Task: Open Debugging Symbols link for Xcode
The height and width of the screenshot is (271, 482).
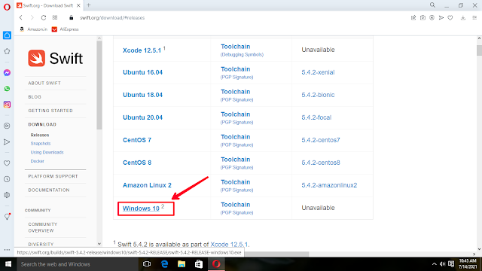Action: [242, 55]
